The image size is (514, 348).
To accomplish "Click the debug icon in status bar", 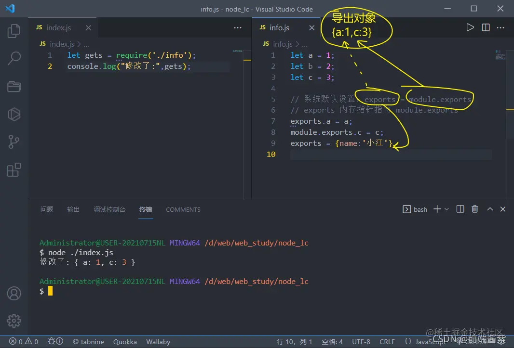I will 55,341.
